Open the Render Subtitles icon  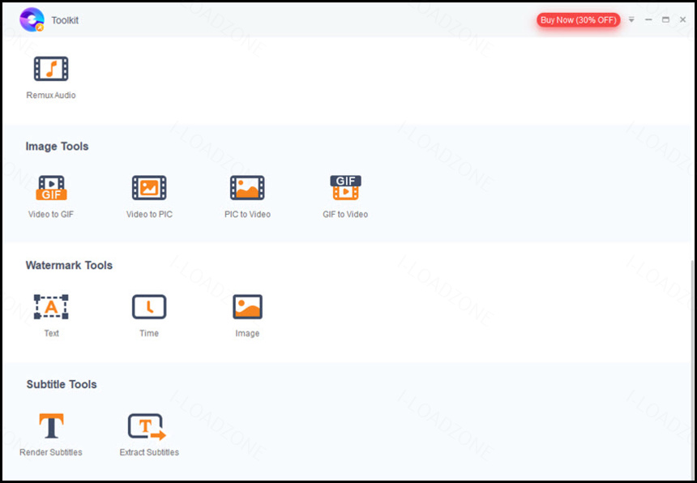(x=51, y=425)
